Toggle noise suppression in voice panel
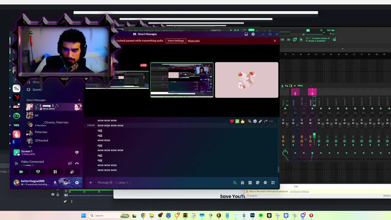 click(x=70, y=163)
